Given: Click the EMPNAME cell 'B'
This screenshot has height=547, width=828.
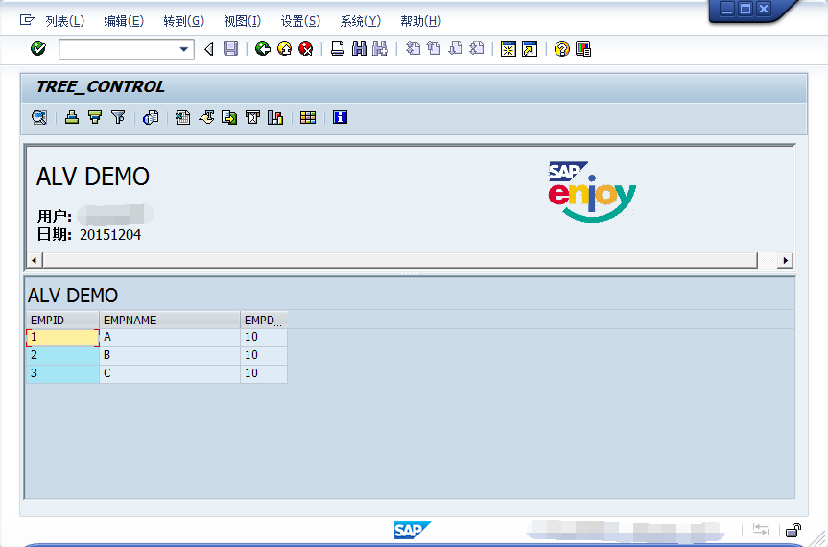Looking at the screenshot, I should [170, 355].
